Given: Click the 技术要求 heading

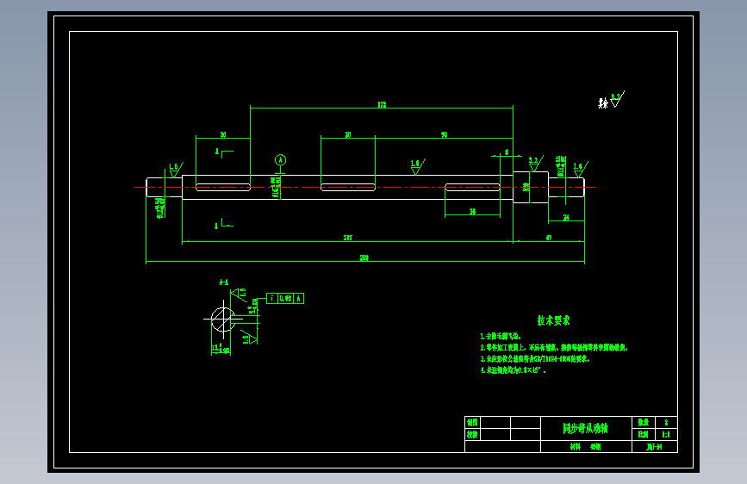Looking at the screenshot, I should tap(554, 320).
